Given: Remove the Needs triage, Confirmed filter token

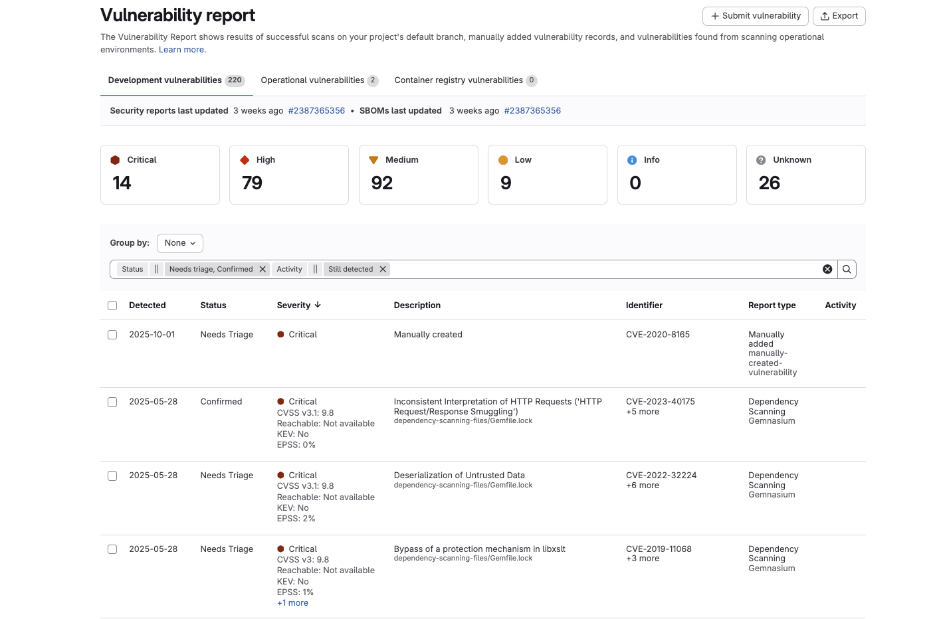Looking at the screenshot, I should point(262,269).
